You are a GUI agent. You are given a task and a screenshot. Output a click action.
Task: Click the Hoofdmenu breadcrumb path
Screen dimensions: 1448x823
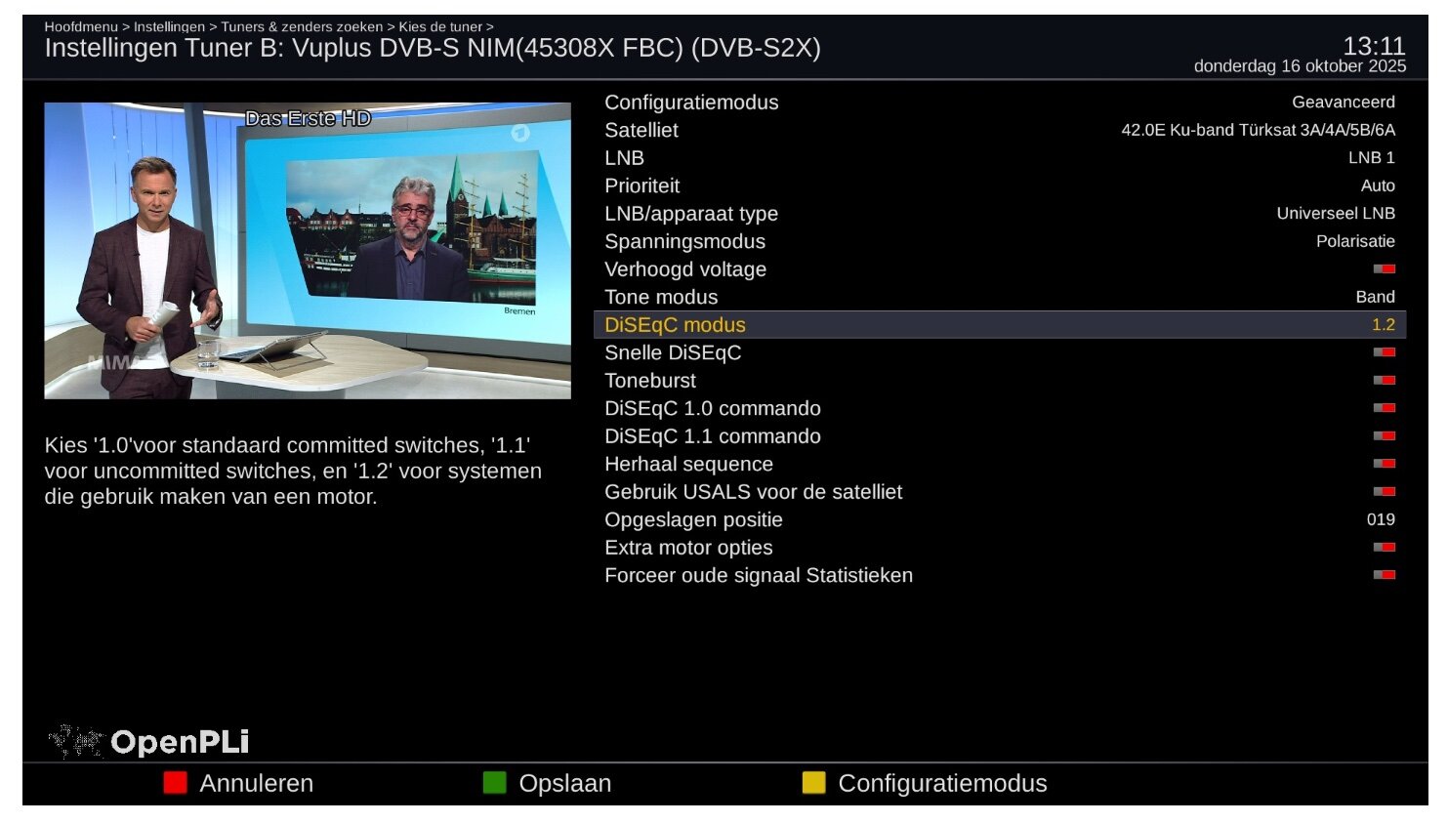pyautogui.click(x=269, y=26)
